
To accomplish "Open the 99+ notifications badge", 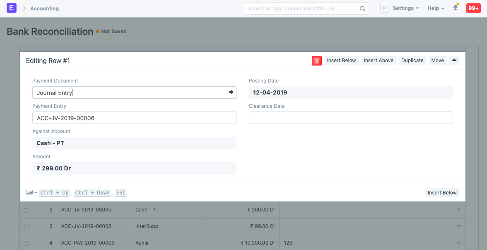I will click(473, 8).
